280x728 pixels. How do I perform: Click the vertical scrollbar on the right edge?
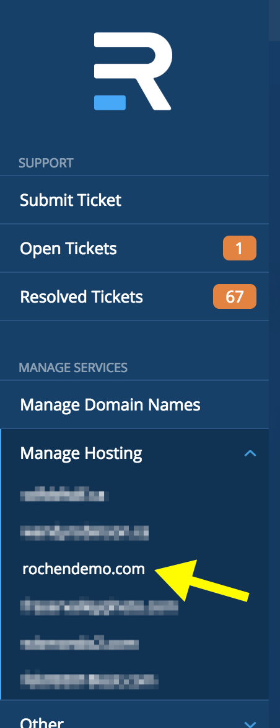tap(274, 364)
